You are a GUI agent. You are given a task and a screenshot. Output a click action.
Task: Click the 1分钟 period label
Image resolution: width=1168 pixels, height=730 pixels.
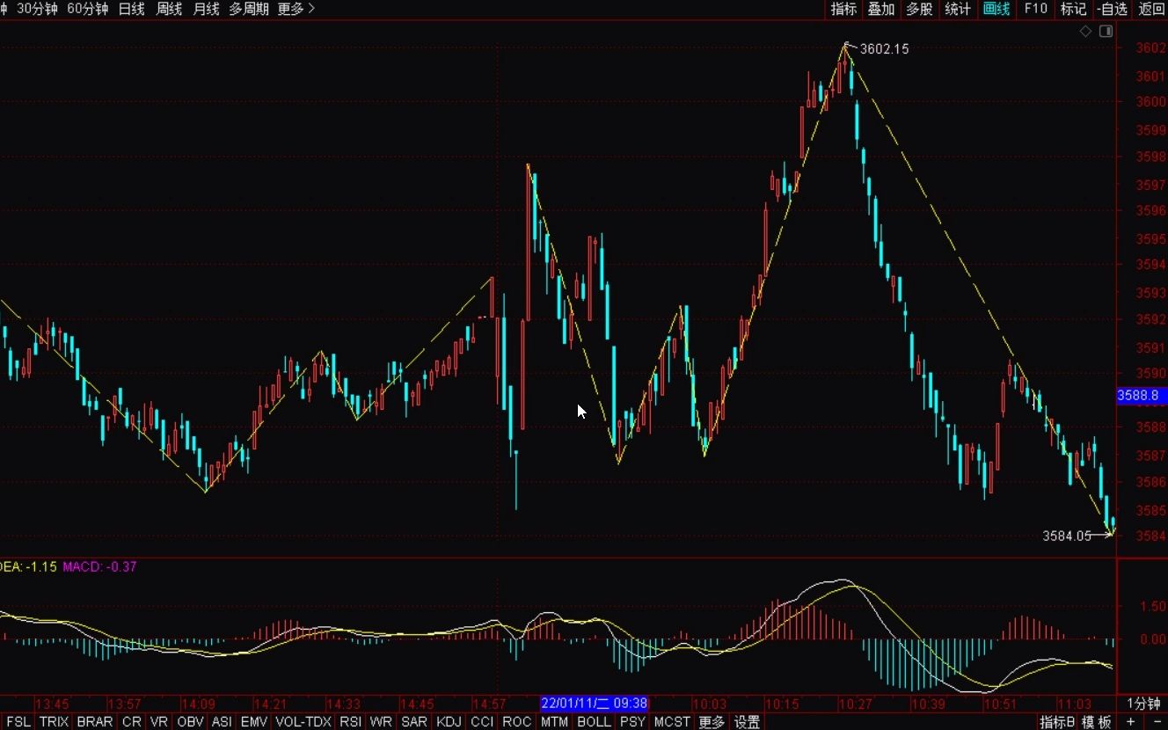[x=1144, y=704]
